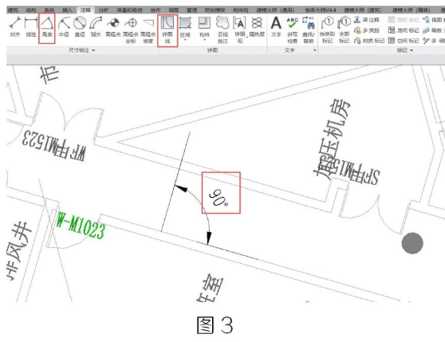445x342 pixels.
Task: Switch to the 构件坞 ribbon tab
Action: [x=240, y=10]
